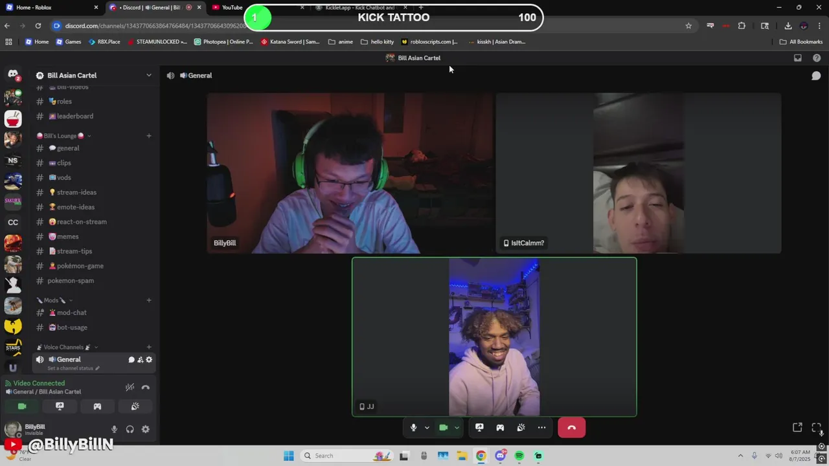This screenshot has width=829, height=466.
Task: Open the NS server icon in sidebar
Action: [13, 161]
